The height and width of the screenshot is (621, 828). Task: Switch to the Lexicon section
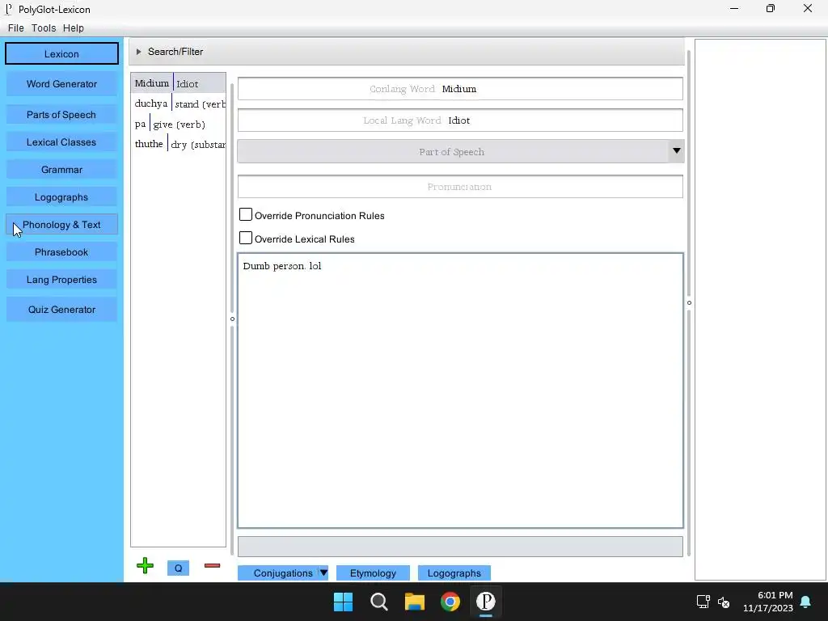point(61,54)
